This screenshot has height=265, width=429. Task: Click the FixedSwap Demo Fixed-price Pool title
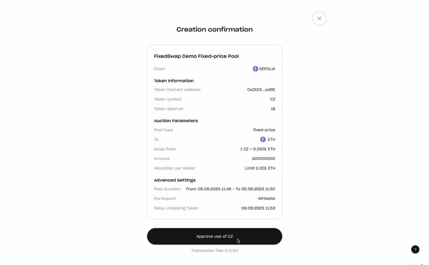[196, 56]
